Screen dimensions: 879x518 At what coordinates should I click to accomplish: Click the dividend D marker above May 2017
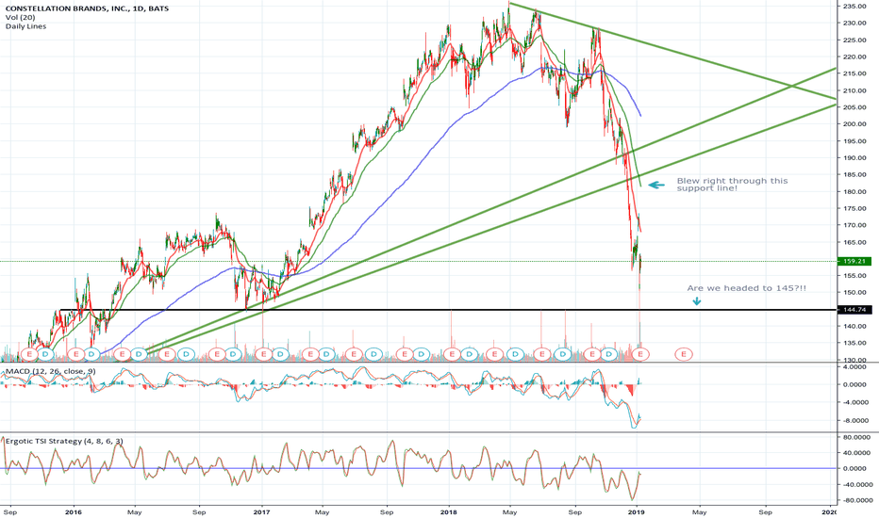coord(326,354)
